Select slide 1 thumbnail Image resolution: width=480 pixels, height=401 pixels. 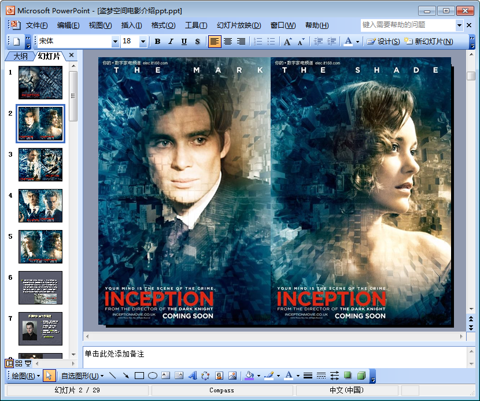40,83
